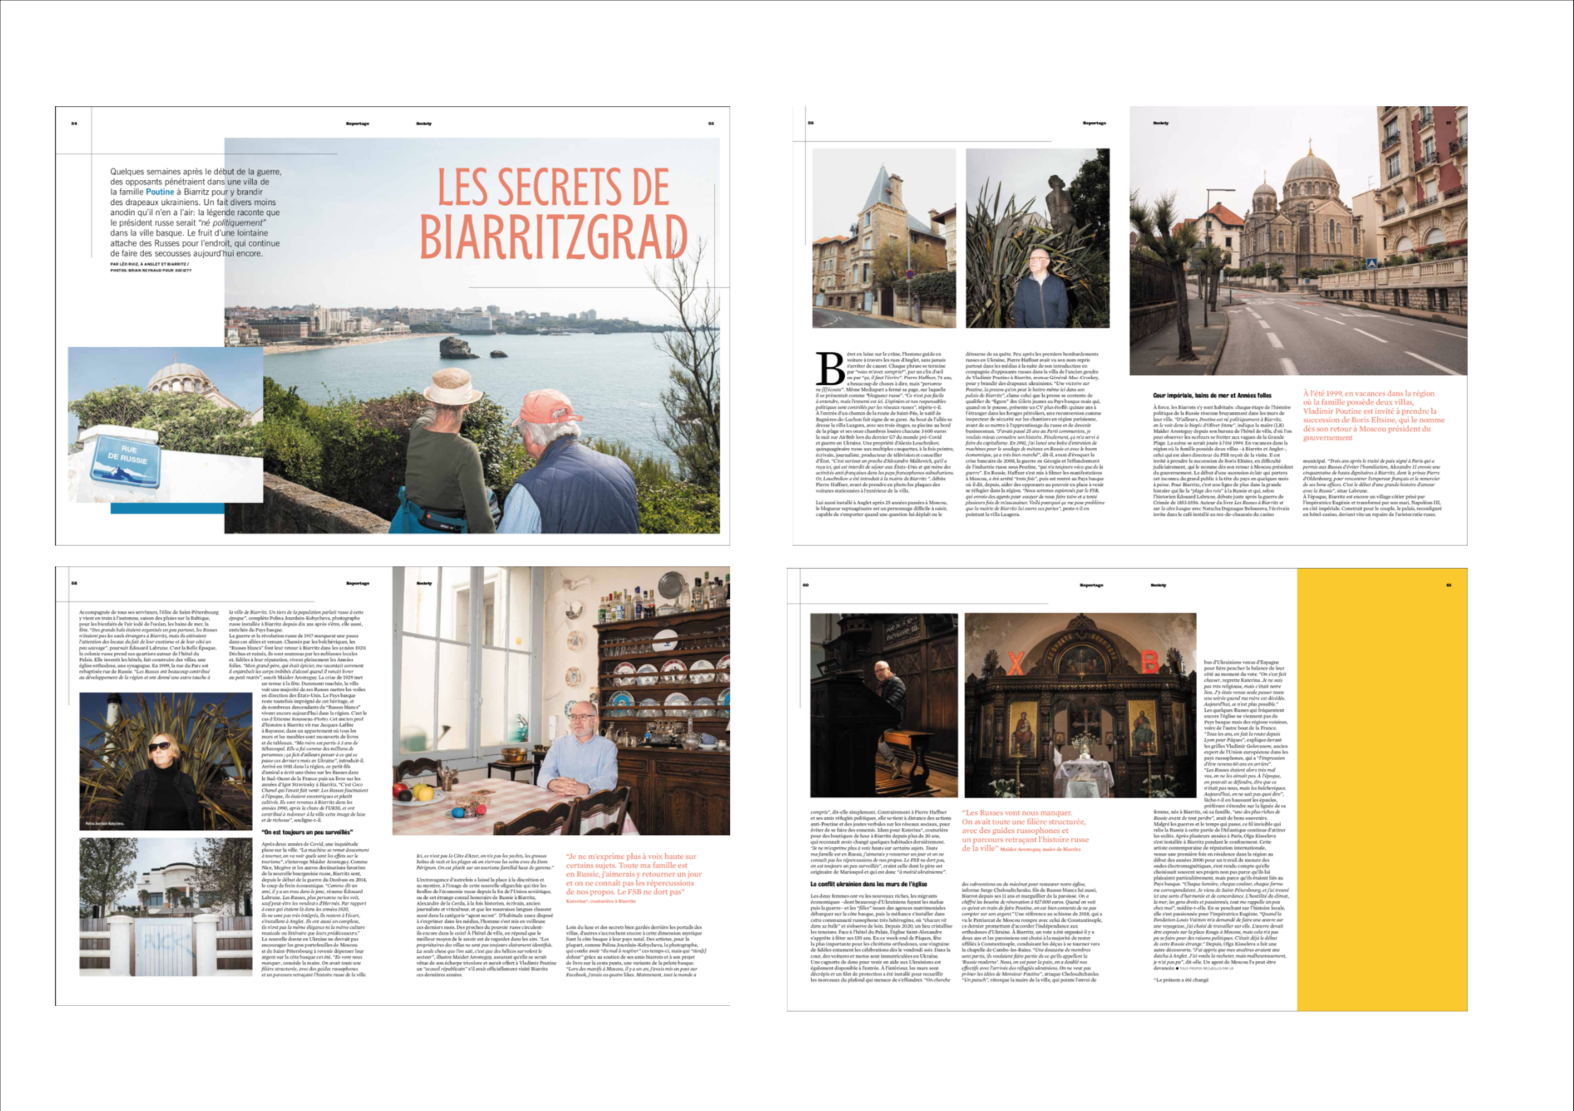1574x1111 pixels.
Task: Click subheading "Cour impériale, bains de mer et Années folles"
Action: pos(1212,396)
